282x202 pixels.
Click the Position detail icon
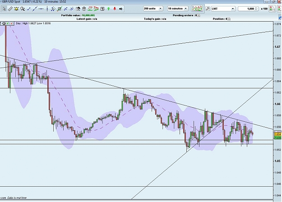(x=229, y=19)
